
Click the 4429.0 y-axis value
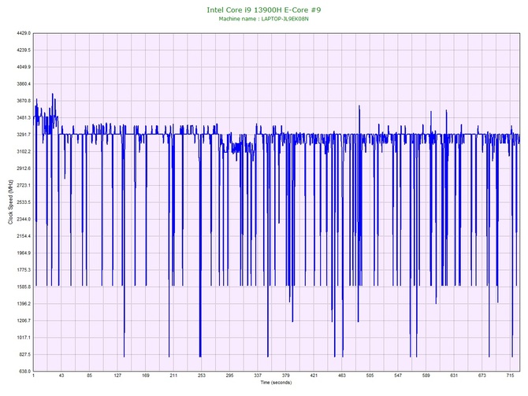tap(24, 33)
